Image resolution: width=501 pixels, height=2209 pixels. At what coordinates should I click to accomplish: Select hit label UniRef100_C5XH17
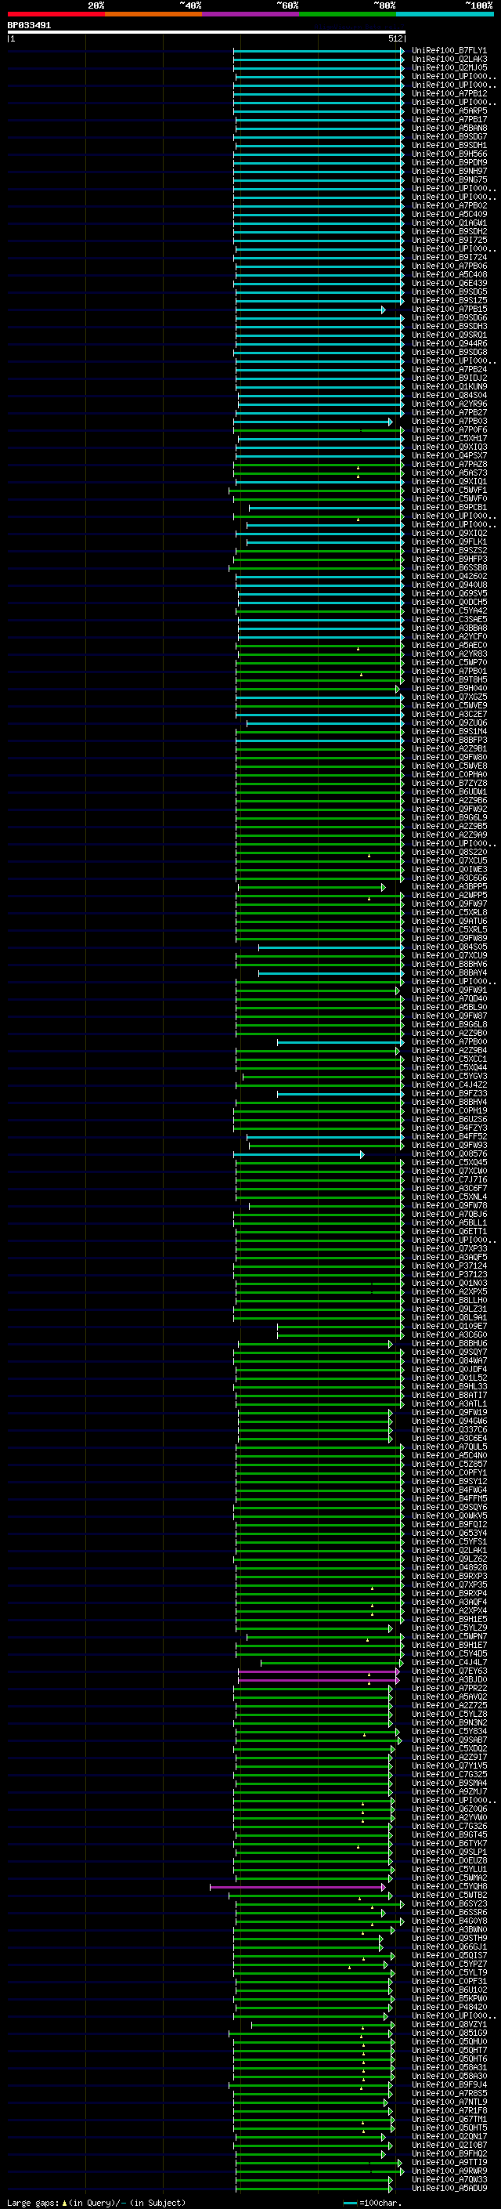(449, 438)
